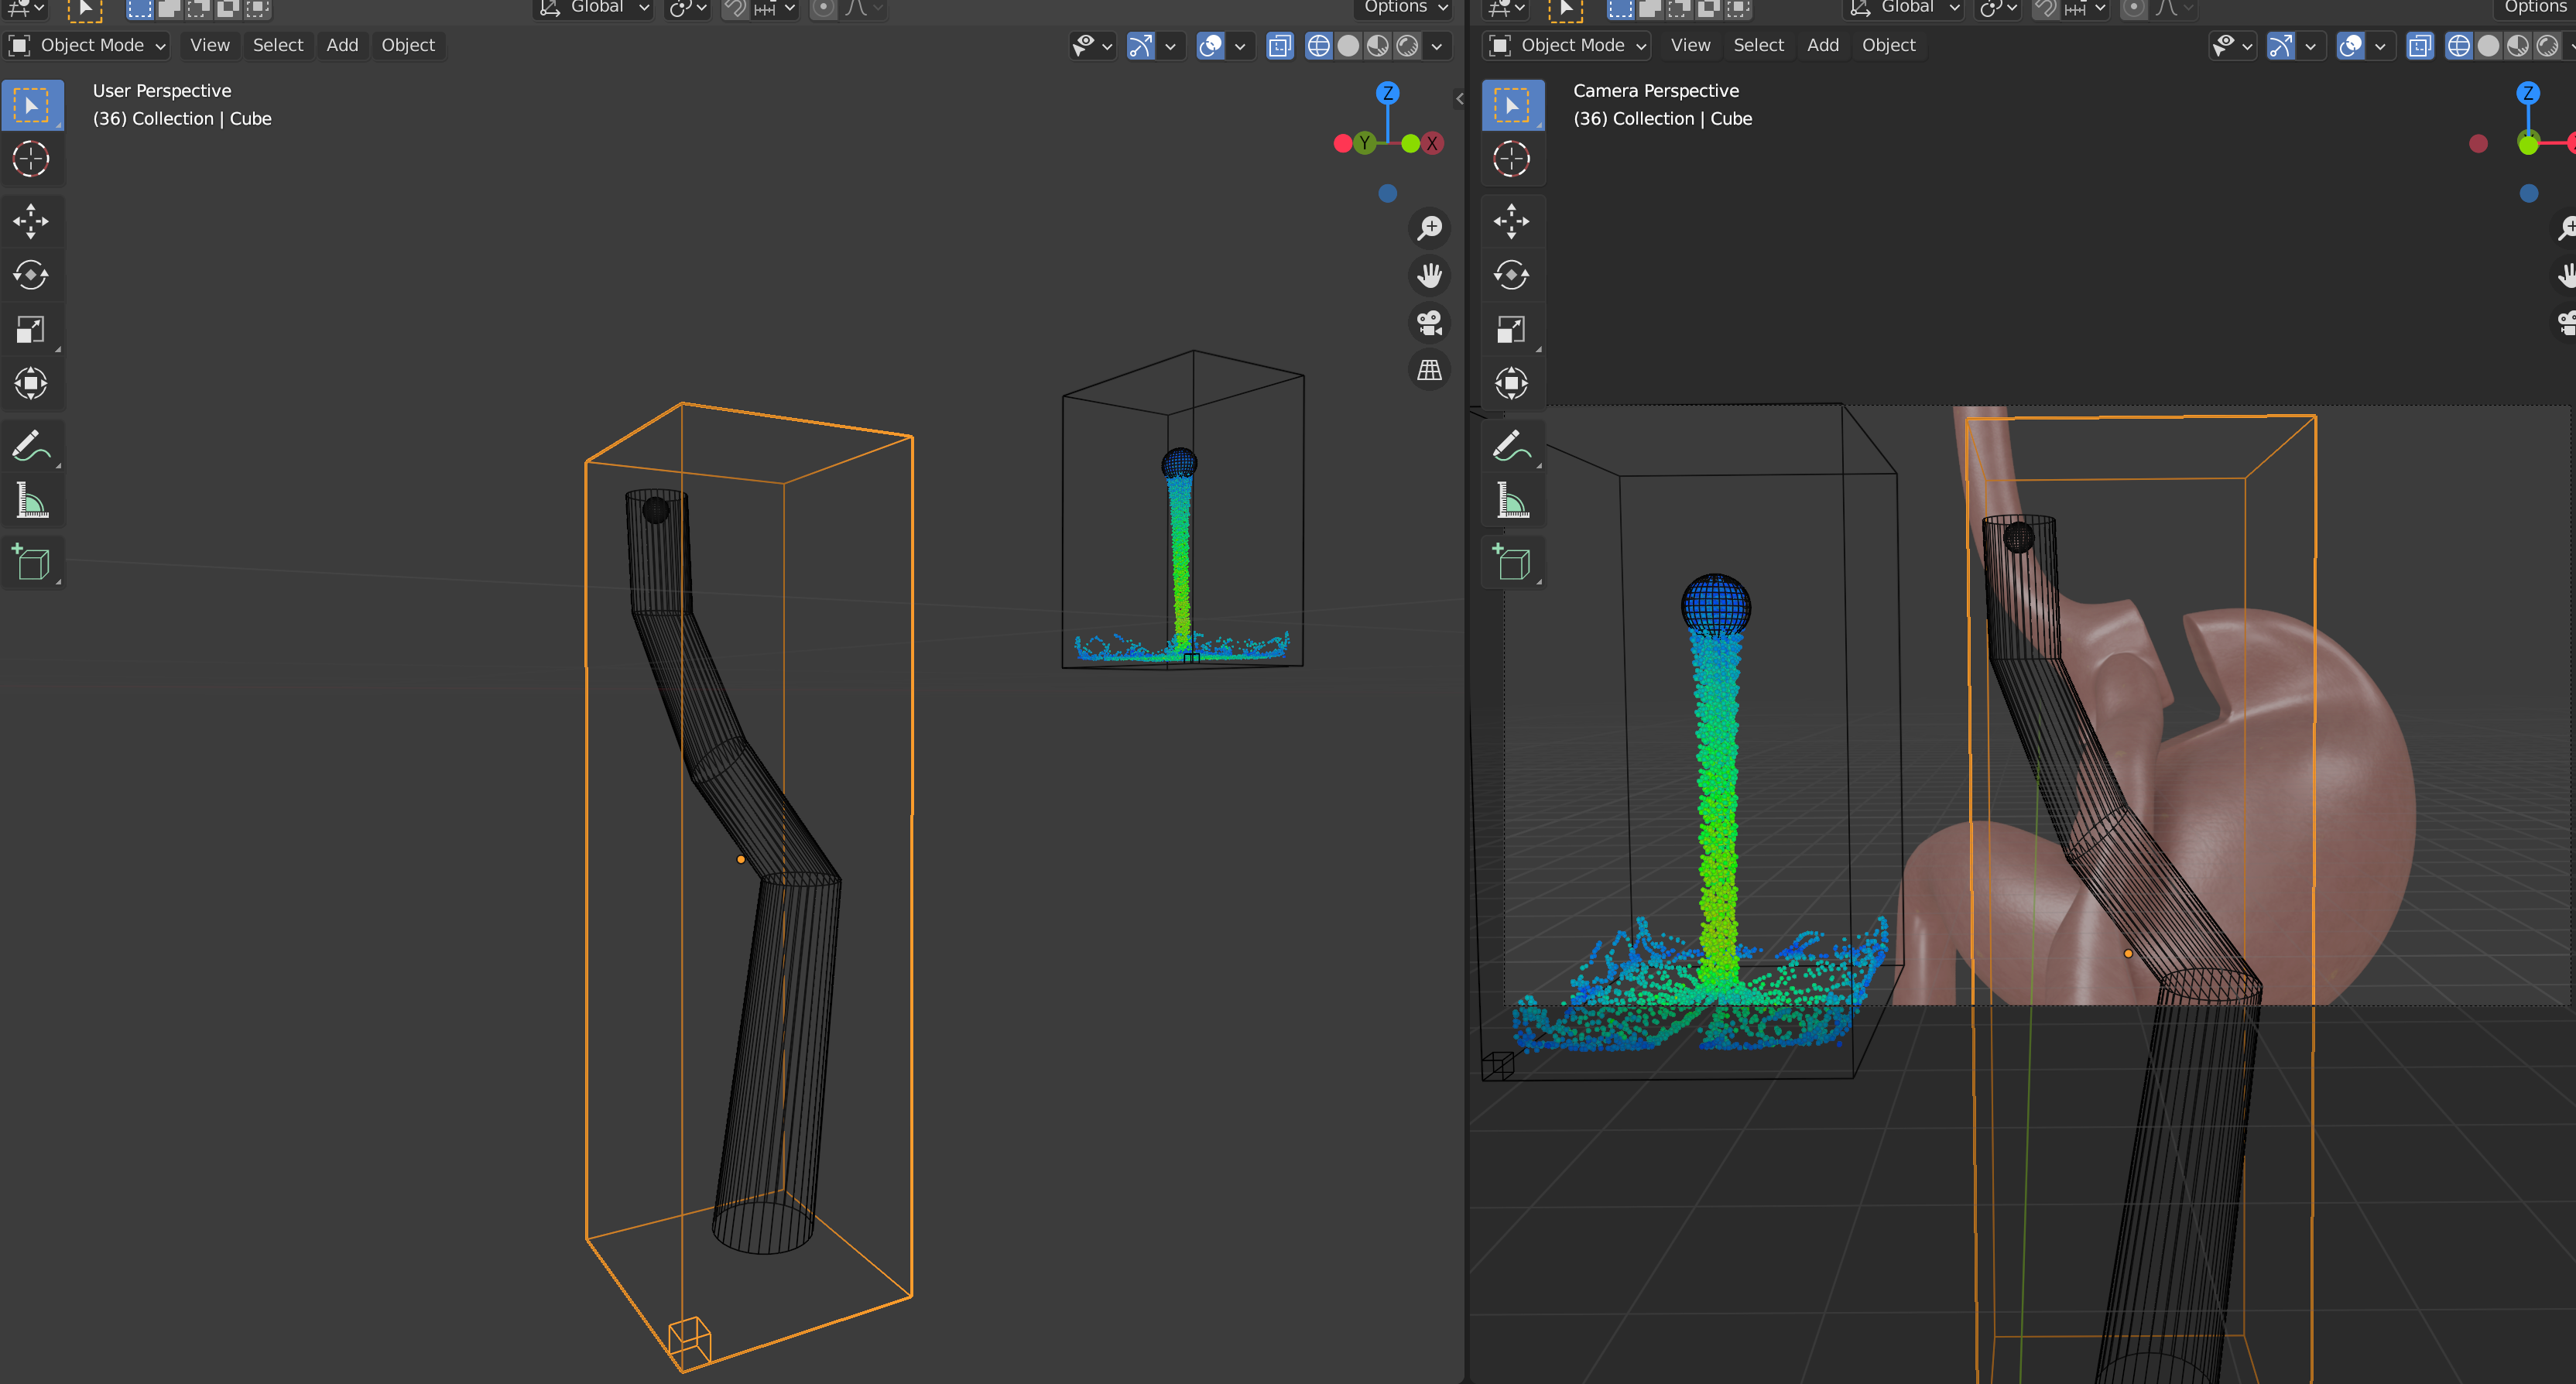
Task: Open Global transform orientation dropdown in left viewport
Action: point(595,8)
